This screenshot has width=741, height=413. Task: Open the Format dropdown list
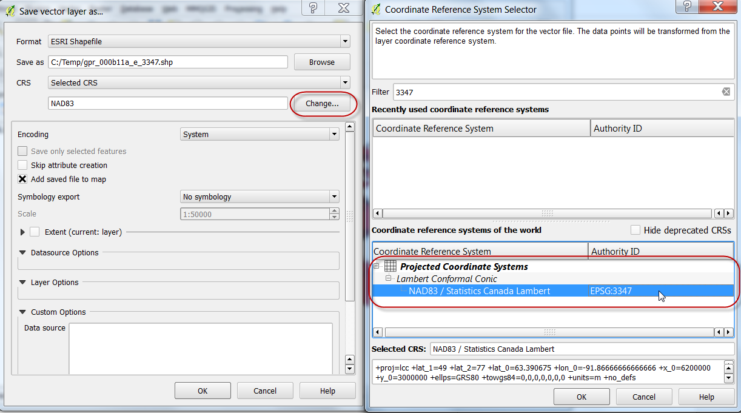tap(344, 42)
